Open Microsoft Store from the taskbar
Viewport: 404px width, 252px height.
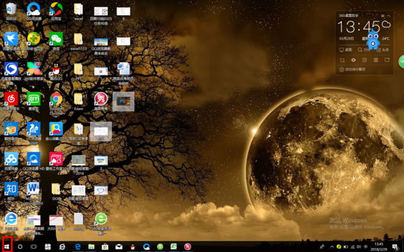pyautogui.click(x=105, y=247)
